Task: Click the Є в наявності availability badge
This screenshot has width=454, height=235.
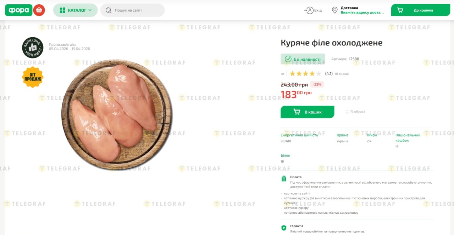Action: pyautogui.click(x=303, y=59)
